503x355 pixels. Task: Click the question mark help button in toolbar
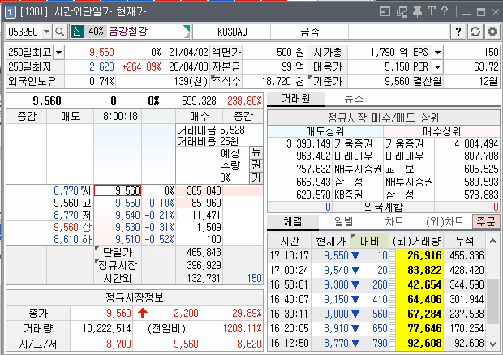(459, 31)
